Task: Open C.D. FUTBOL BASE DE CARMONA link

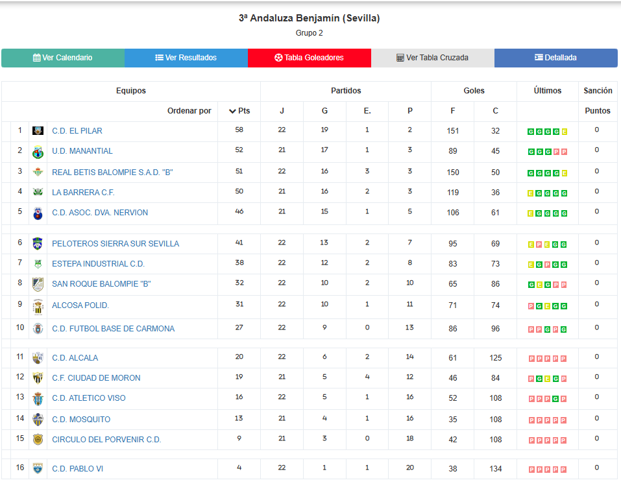Action: tap(114, 329)
